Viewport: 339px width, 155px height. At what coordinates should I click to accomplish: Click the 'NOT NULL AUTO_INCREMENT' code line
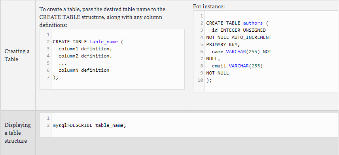coord(239,37)
